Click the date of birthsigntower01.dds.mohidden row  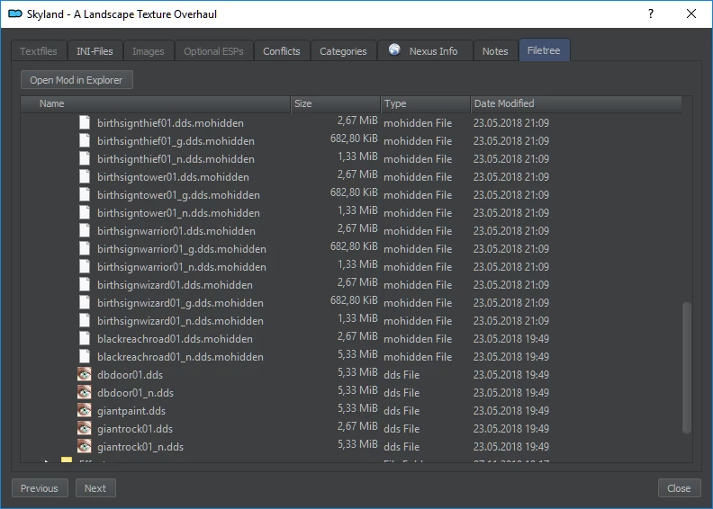pyautogui.click(x=511, y=176)
